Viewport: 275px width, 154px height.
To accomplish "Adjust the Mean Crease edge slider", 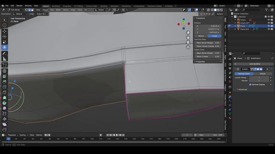I will (x=208, y=56).
